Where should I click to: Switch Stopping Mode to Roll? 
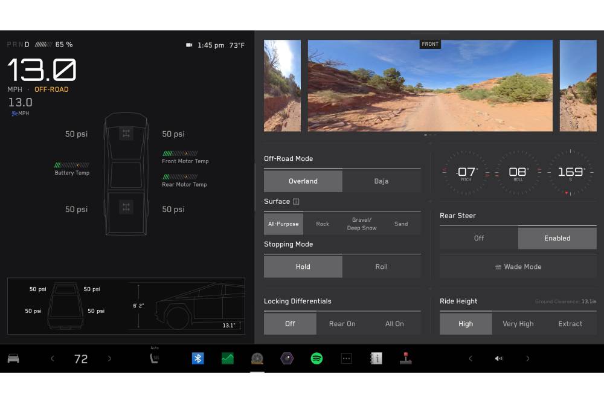pyautogui.click(x=381, y=266)
